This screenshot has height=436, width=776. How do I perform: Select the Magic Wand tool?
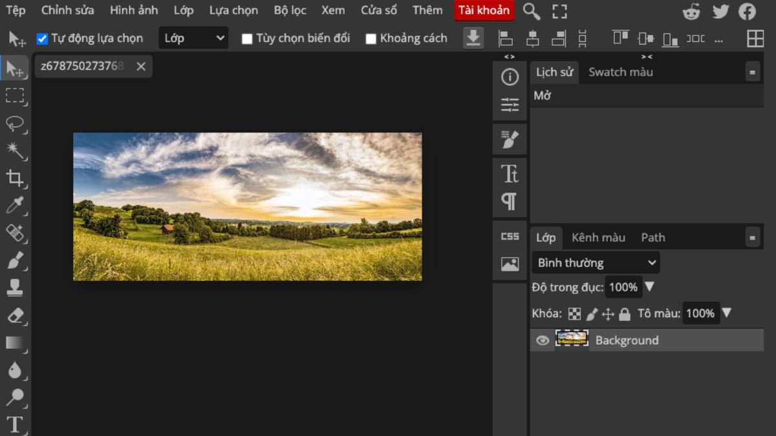[x=15, y=151]
